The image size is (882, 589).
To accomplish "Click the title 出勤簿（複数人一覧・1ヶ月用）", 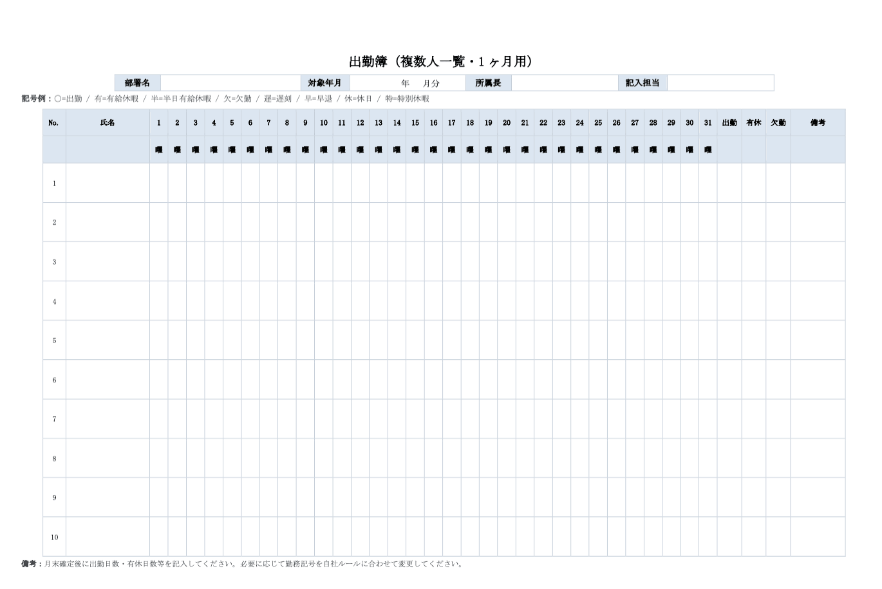I will tap(440, 62).
